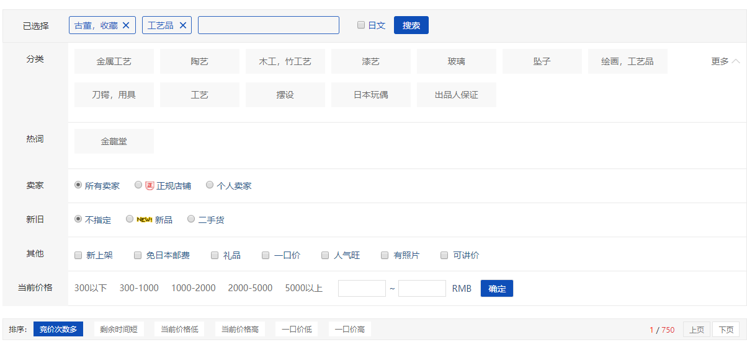This screenshot has height=350, width=747.
Task: Go to previous page with 上页
Action: pyautogui.click(x=697, y=330)
